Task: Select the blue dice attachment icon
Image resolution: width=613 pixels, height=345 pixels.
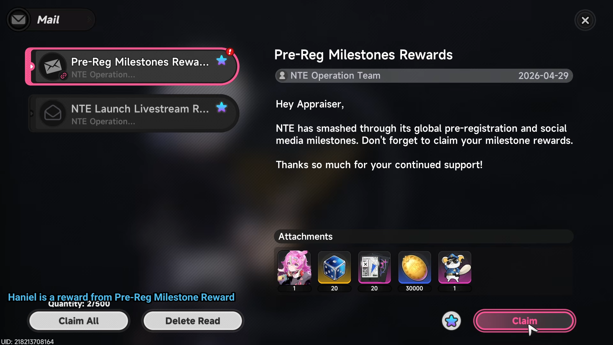Action: [334, 268]
